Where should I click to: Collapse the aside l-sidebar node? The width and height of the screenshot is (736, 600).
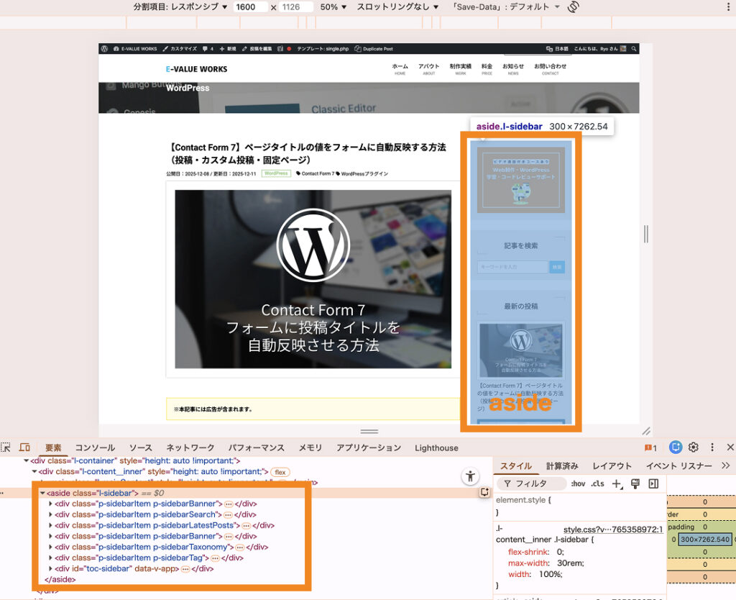pos(42,494)
